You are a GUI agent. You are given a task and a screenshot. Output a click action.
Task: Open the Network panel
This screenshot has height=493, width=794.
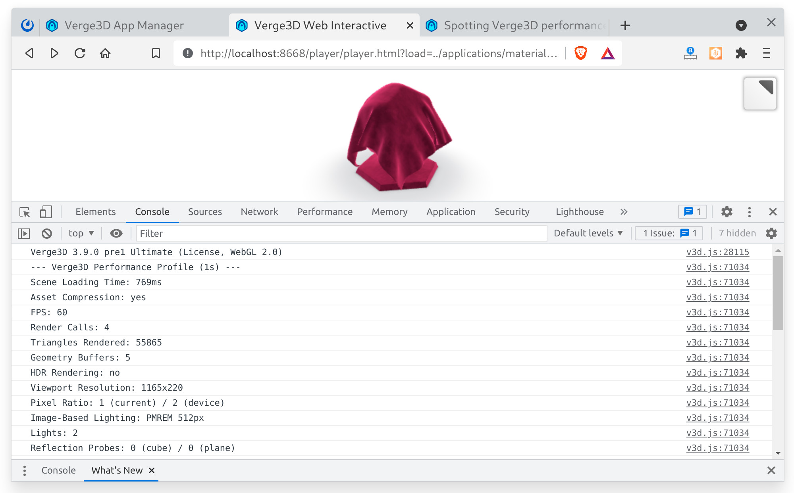tap(259, 212)
